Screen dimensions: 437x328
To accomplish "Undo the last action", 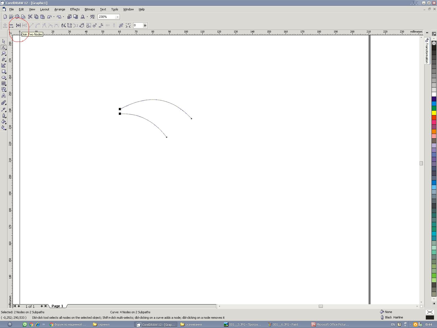I will coord(49,17).
